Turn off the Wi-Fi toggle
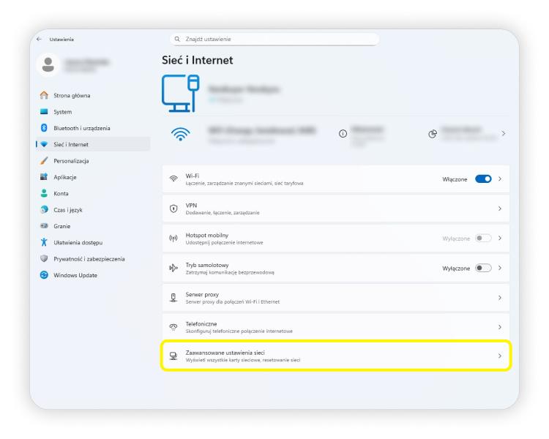The width and height of the screenshot is (549, 439). 483,179
